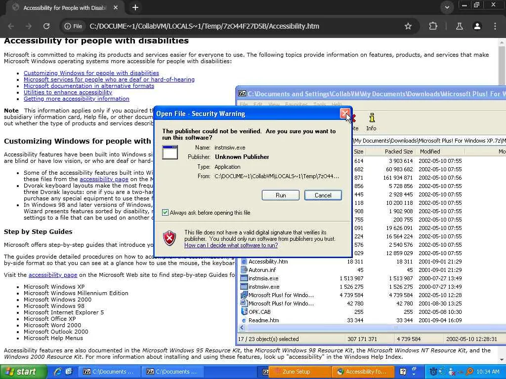Bookmark this page with the star icon

point(408,27)
